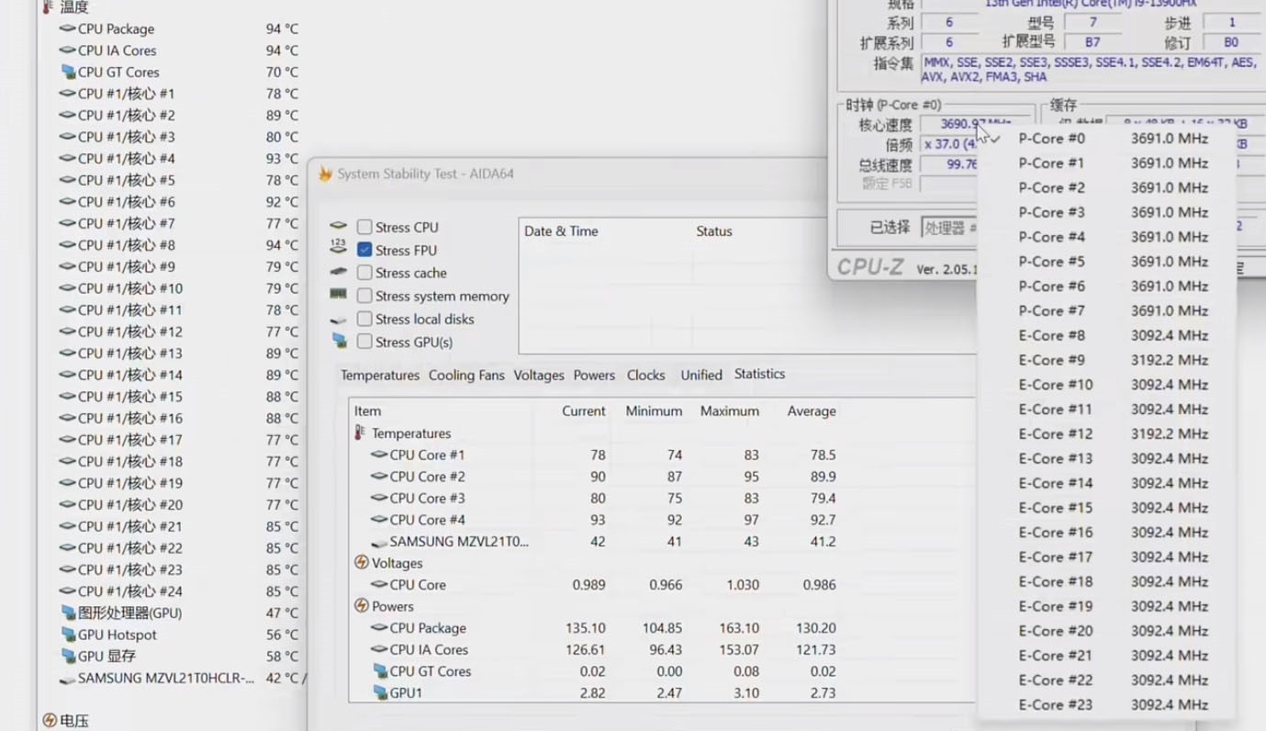Viewport: 1266px width, 731px height.
Task: Click the Stress FPU 123 icon
Action: pos(339,247)
